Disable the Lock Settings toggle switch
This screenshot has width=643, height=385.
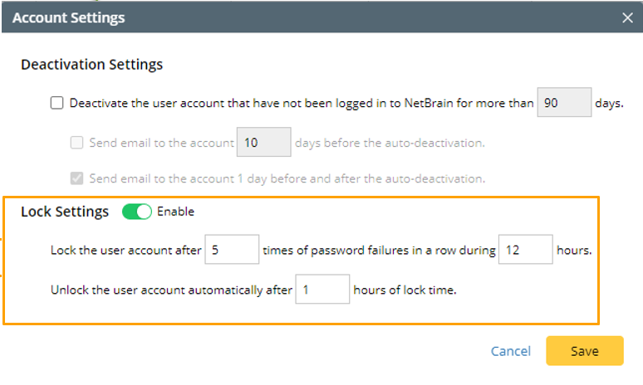click(x=136, y=212)
